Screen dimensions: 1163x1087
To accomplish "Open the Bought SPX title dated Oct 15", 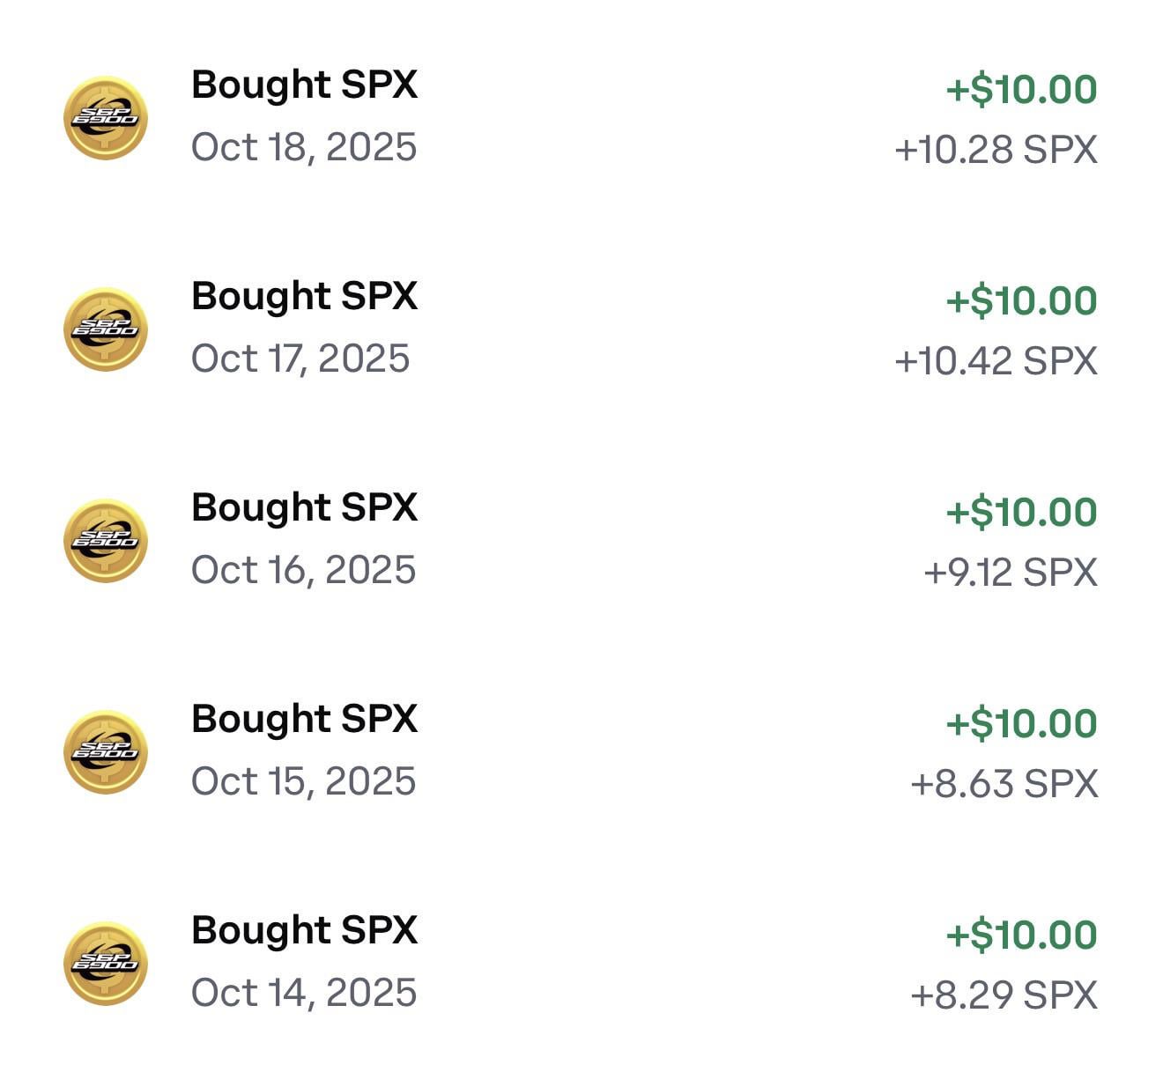I will pos(304,720).
